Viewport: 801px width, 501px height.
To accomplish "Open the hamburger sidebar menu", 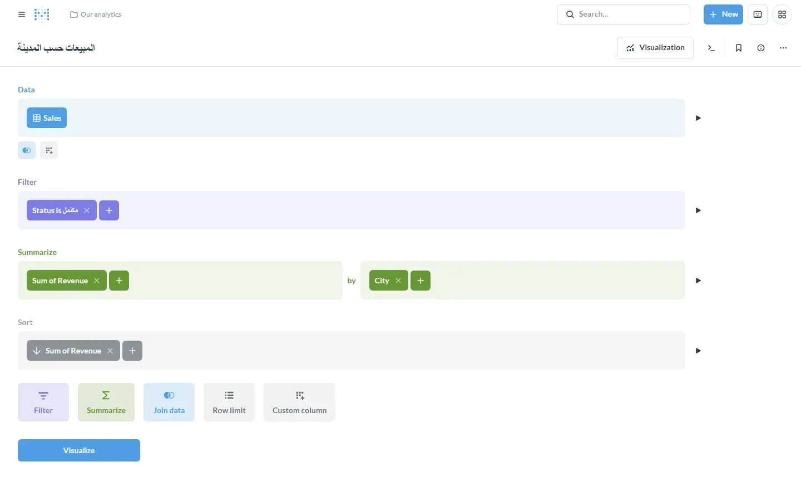I will click(x=22, y=14).
